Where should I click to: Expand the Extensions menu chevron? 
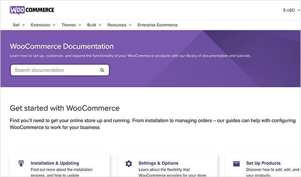point(54,25)
